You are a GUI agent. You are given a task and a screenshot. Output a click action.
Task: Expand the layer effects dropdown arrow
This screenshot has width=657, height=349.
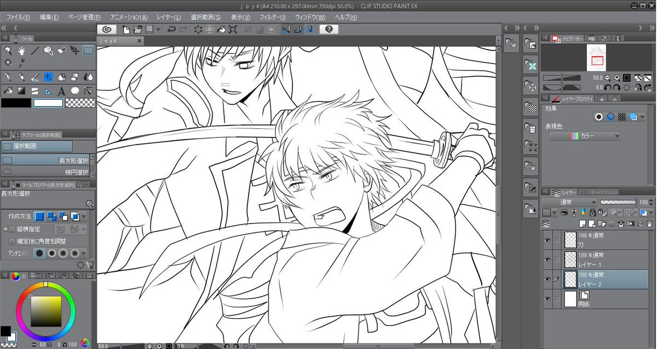pos(642,117)
